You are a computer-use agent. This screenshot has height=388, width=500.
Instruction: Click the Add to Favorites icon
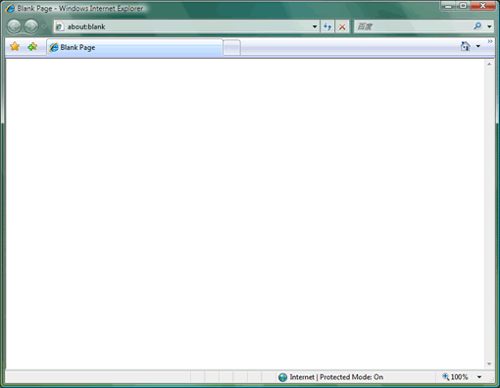[x=32, y=47]
